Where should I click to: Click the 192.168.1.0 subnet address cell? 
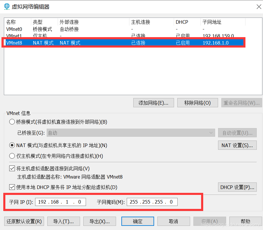coord(215,43)
